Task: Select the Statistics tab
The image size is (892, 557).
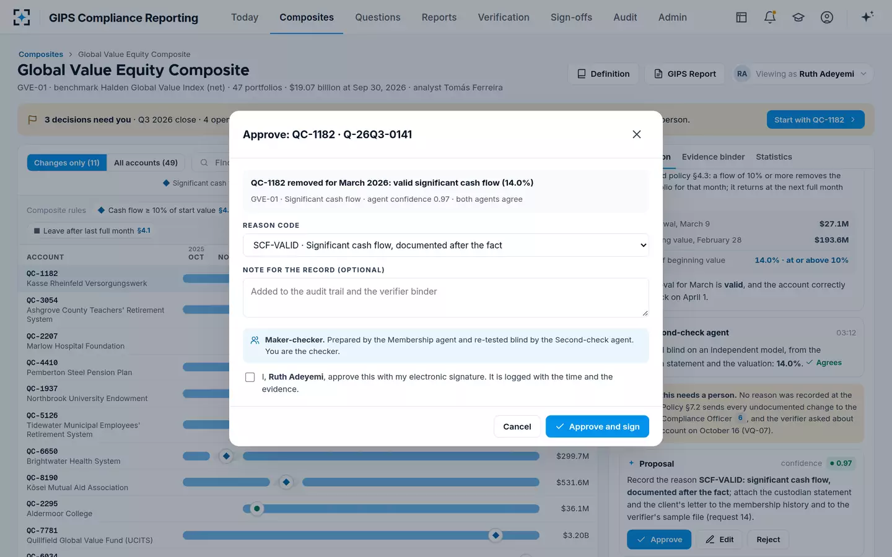Action: [x=774, y=157]
